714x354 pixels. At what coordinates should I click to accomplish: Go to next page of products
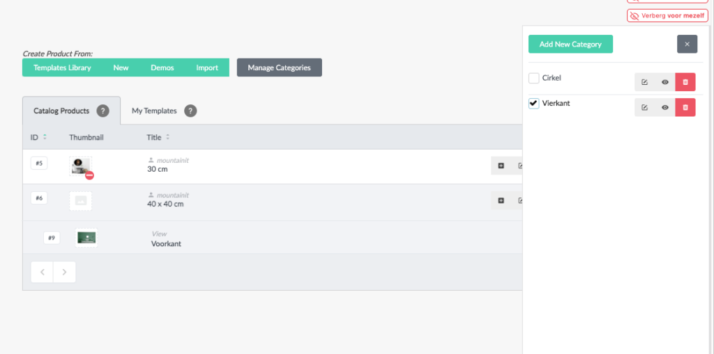65,272
